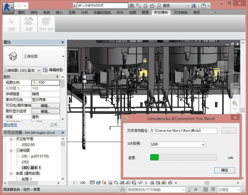Image resolution: width=248 pixels, height=195 pixels.
Task: Click the 视图比例 1 : 100 field
Action: (45, 83)
